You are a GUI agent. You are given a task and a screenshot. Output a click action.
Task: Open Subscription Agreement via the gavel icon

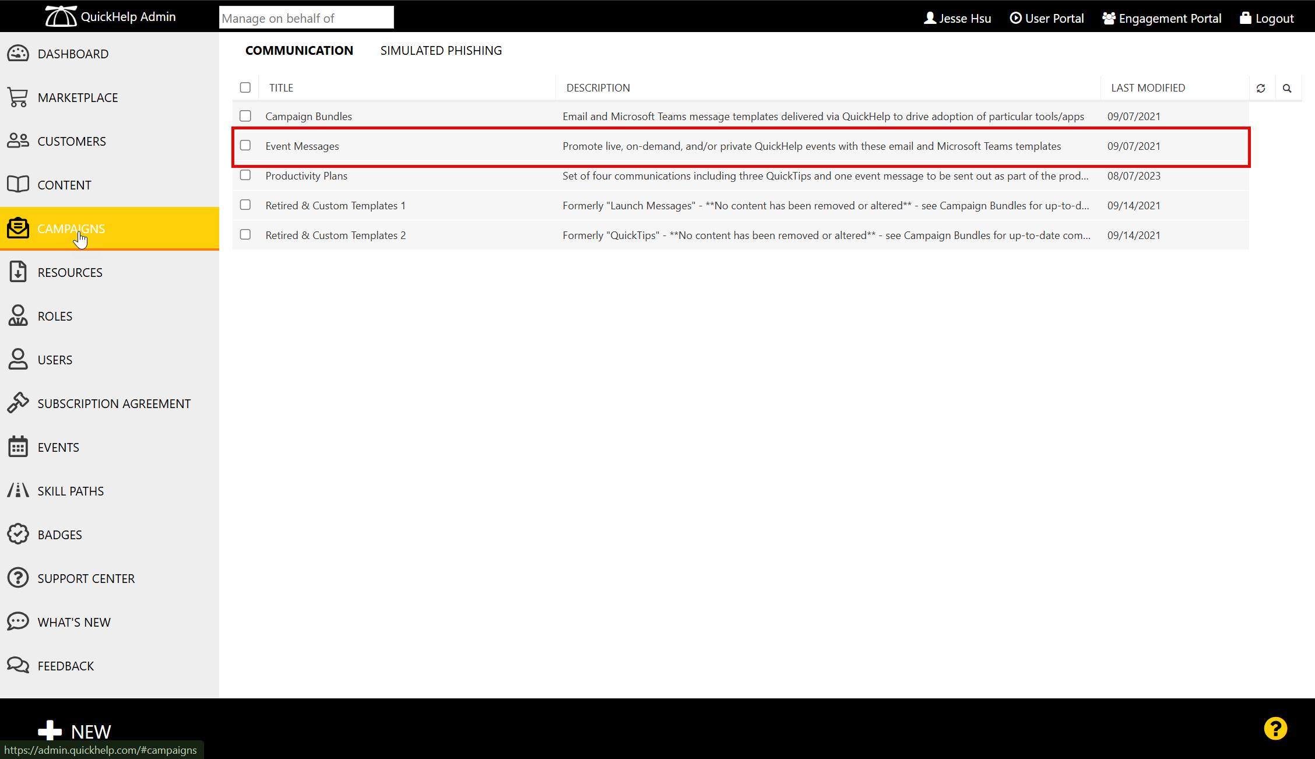click(18, 403)
